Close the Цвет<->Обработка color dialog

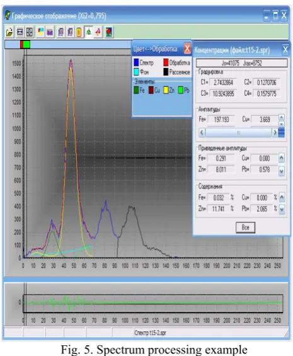[187, 49]
